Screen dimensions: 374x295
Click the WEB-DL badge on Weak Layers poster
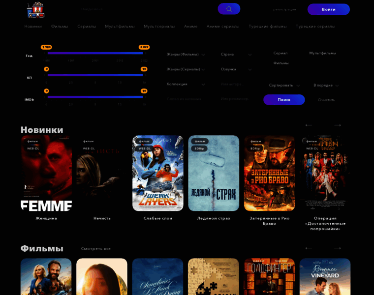point(145,148)
